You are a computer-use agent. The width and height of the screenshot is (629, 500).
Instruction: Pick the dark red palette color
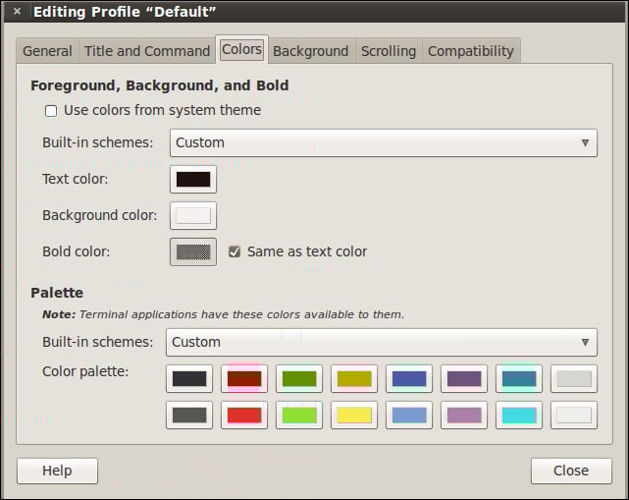click(244, 378)
